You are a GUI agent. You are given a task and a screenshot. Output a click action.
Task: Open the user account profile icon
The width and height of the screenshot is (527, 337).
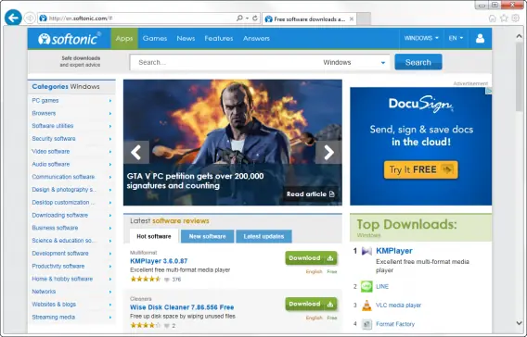pyautogui.click(x=480, y=38)
